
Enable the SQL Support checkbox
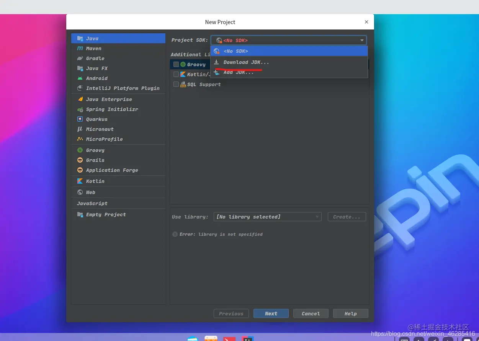176,84
